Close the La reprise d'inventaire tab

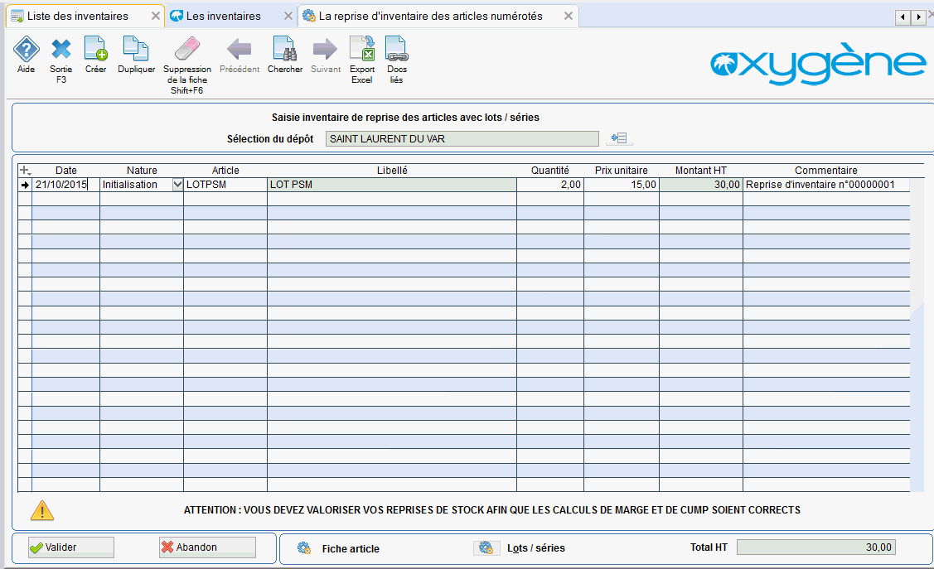pos(569,16)
